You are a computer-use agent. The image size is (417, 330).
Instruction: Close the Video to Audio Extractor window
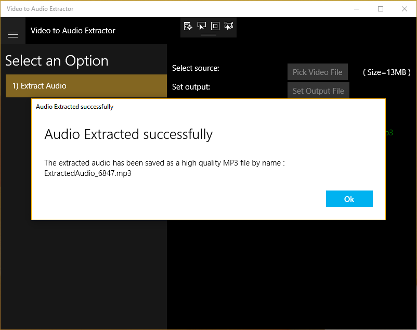(405, 9)
